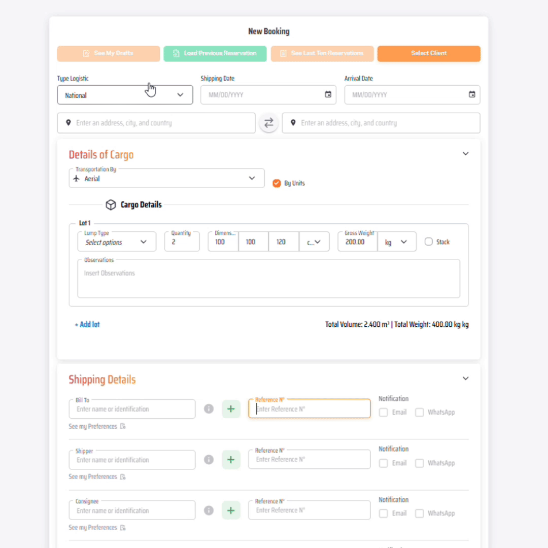Open the Type Logistic dropdown
The height and width of the screenshot is (548, 548).
pyautogui.click(x=125, y=95)
